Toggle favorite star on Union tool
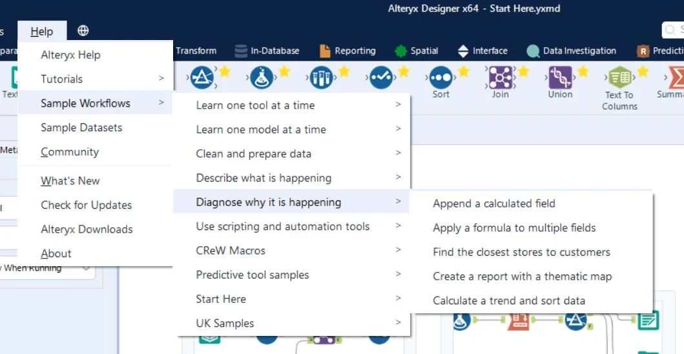Viewport: 684px width, 354px height. (583, 71)
